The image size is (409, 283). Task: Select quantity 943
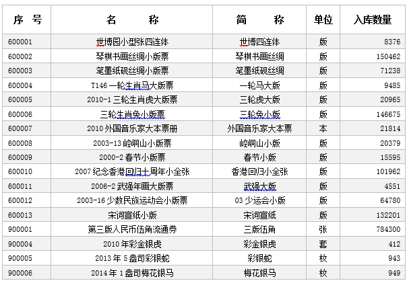[394, 258]
